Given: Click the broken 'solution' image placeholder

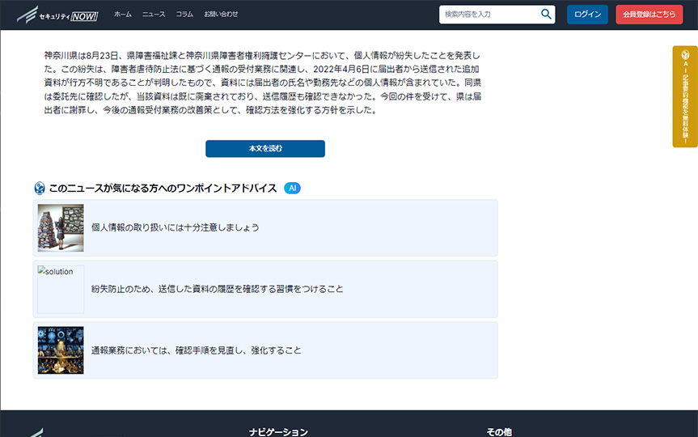Looking at the screenshot, I should pyautogui.click(x=61, y=289).
